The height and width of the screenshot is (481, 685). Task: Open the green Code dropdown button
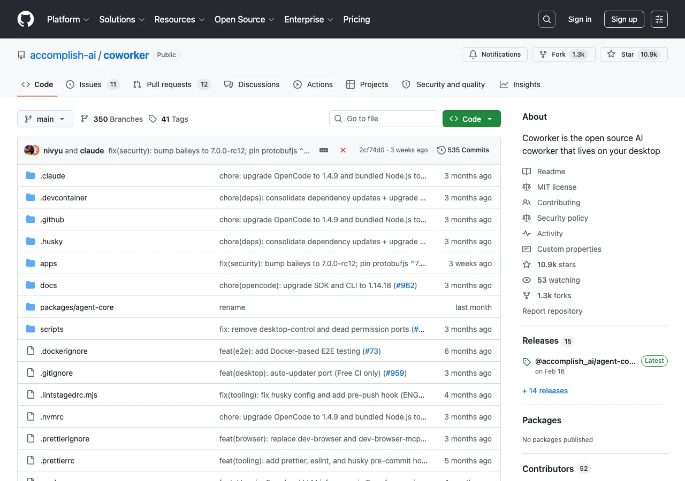[x=471, y=119]
